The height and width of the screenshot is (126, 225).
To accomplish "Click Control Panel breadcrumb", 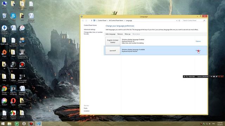I will pos(102,21).
